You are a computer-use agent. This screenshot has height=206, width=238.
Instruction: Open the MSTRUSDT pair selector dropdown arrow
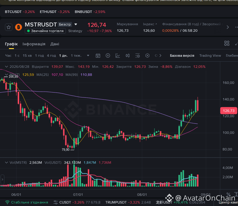tap(76, 24)
